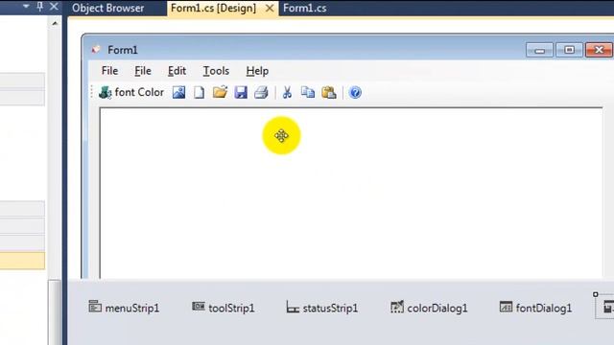Screen dimensions: 614x345
Task: Open the File menu with underlined F
Action: click(x=143, y=71)
